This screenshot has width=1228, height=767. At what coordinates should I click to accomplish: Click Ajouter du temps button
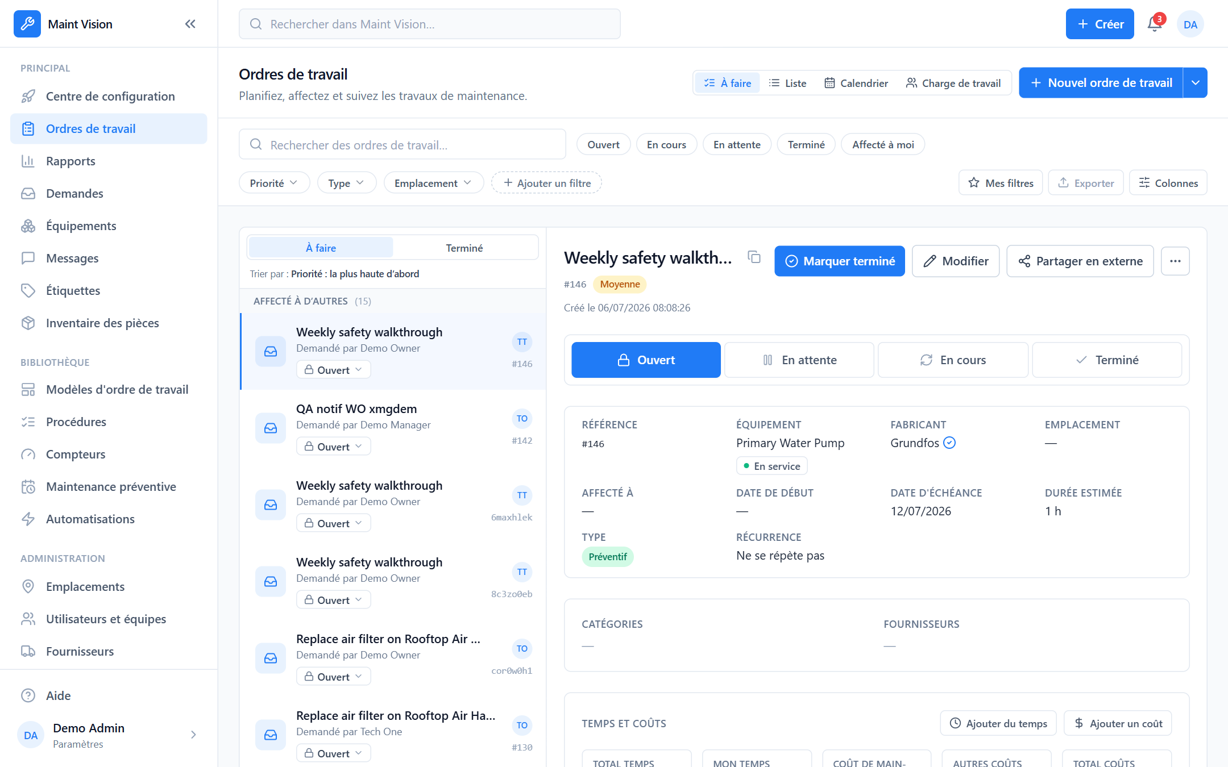tap(998, 723)
